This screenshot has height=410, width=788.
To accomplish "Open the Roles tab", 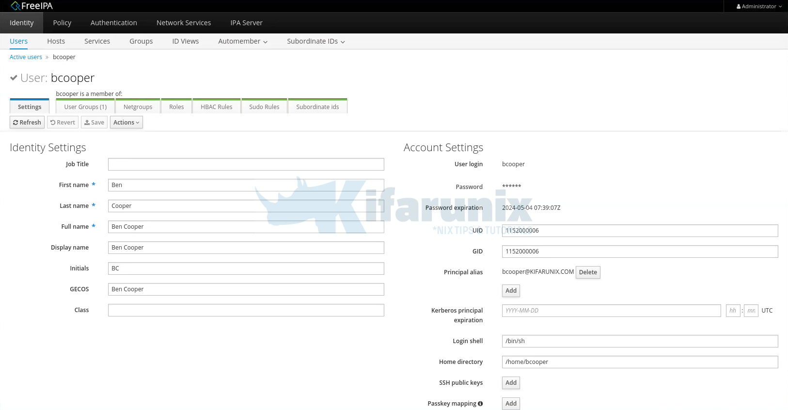I will coord(176,107).
